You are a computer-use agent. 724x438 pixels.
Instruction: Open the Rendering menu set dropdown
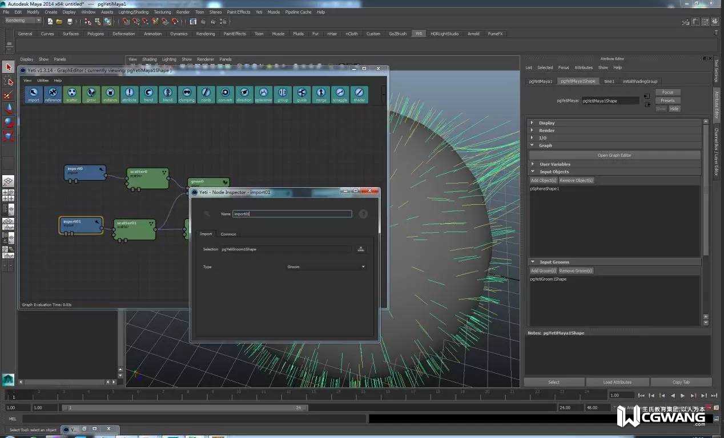[23, 21]
